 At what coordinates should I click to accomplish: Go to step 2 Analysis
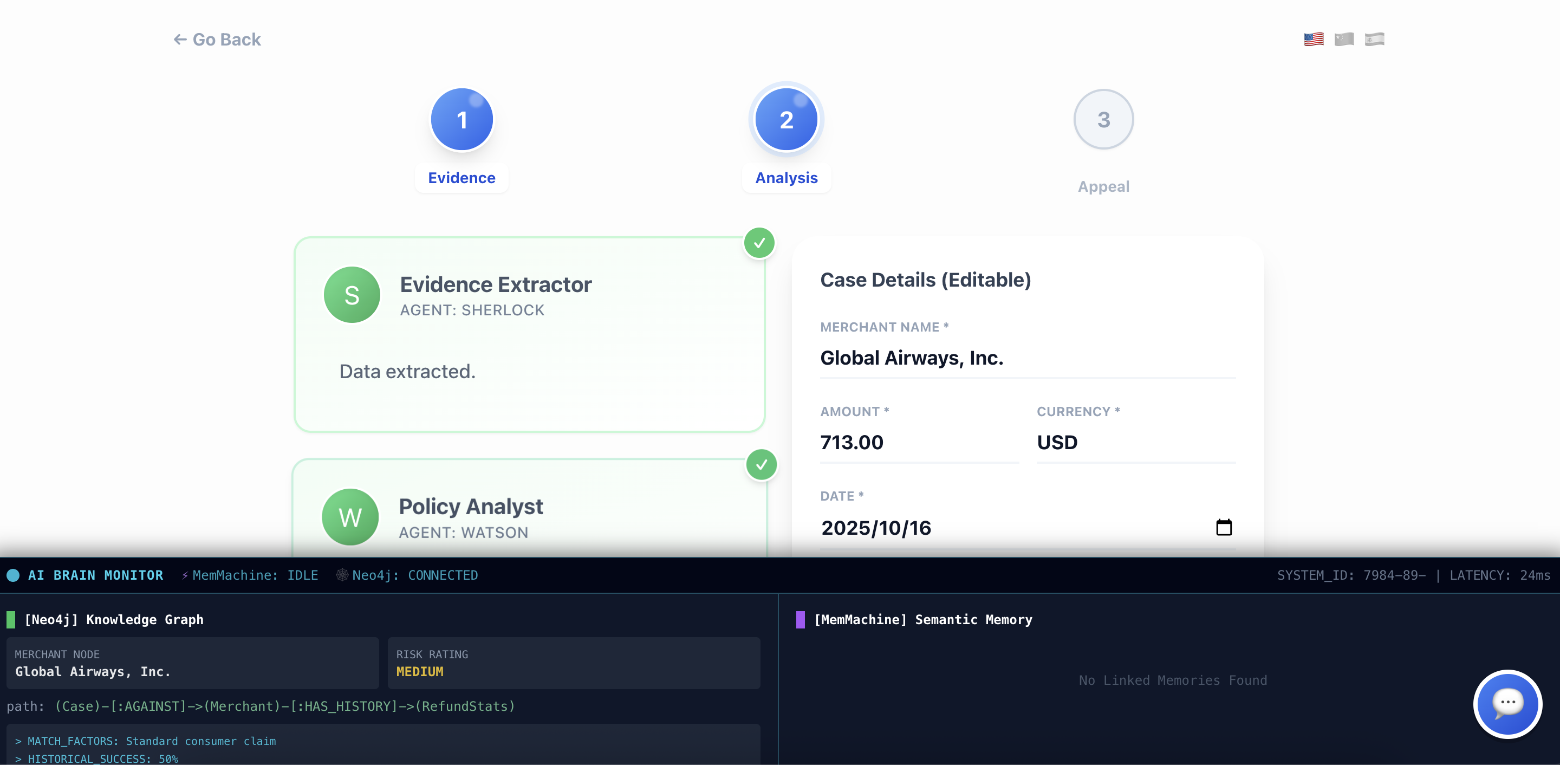pyautogui.click(x=786, y=119)
